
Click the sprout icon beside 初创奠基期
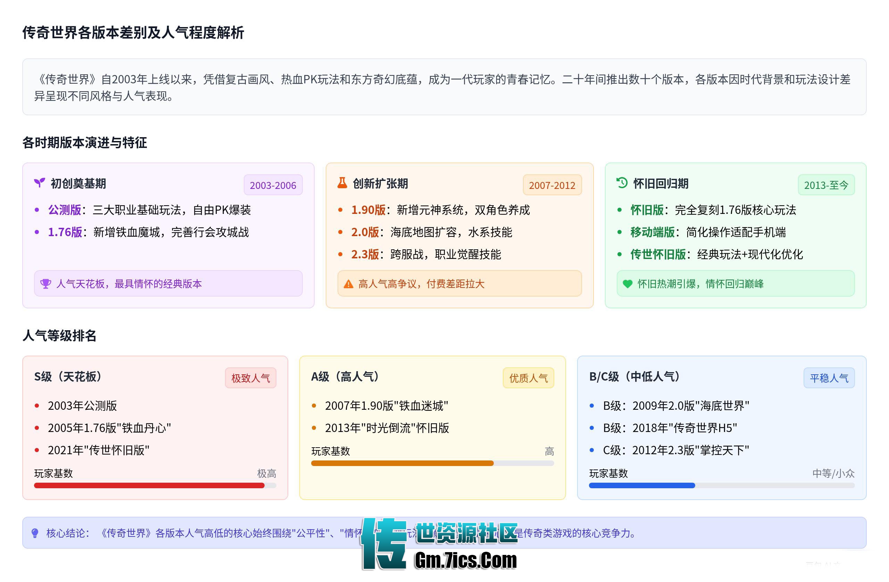pos(39,183)
